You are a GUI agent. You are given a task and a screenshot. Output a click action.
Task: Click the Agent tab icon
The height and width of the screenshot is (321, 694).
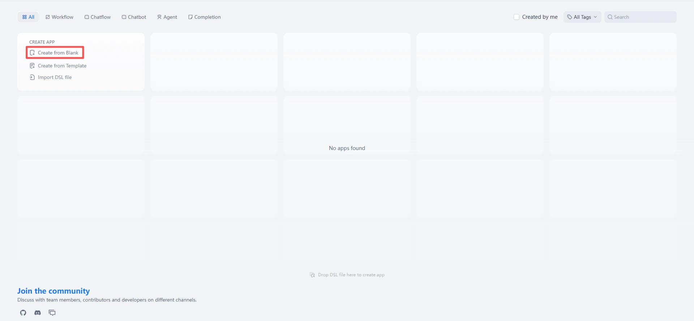pyautogui.click(x=159, y=17)
